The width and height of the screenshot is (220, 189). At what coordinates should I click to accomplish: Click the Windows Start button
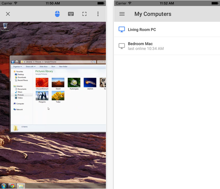click(4, 186)
